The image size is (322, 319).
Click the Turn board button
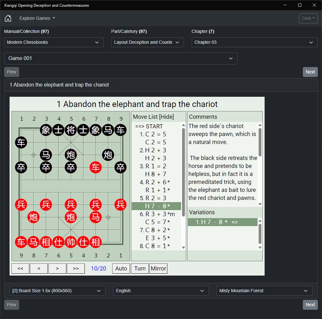pos(140,269)
